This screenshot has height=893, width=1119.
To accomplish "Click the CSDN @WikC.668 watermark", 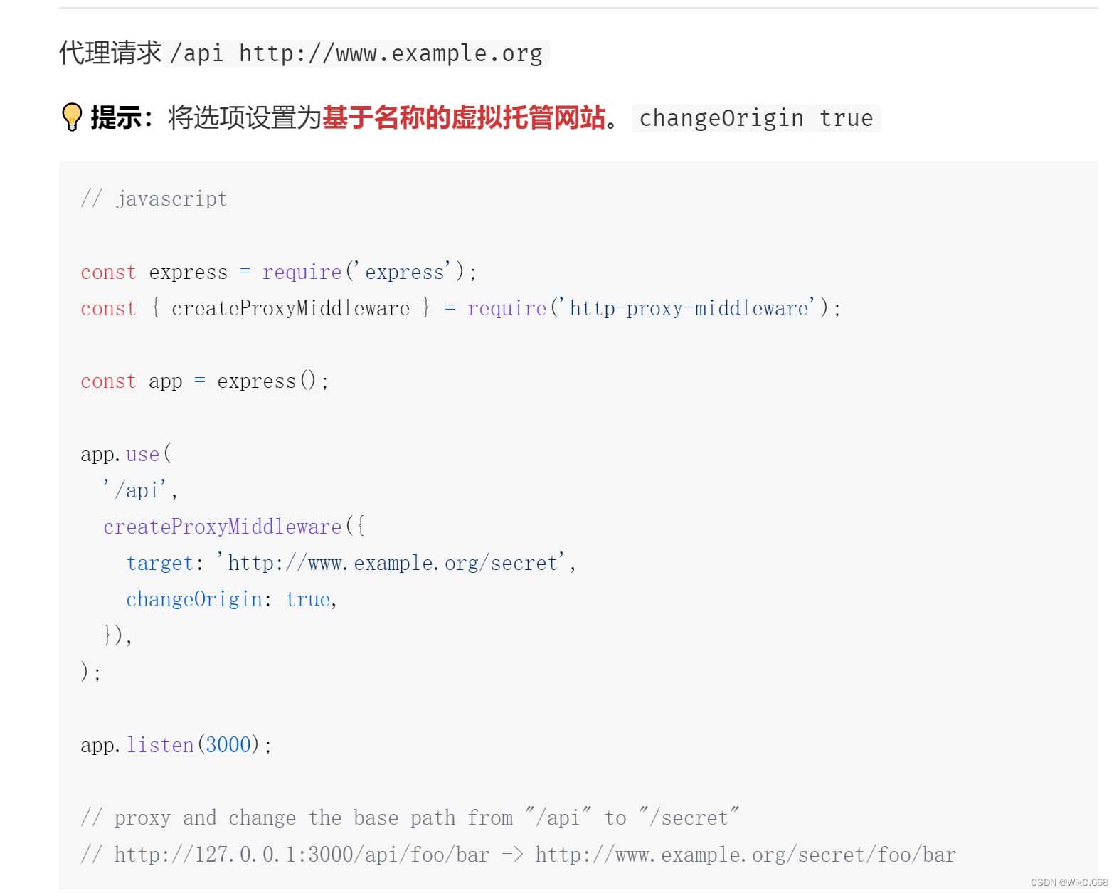I will (1069, 882).
